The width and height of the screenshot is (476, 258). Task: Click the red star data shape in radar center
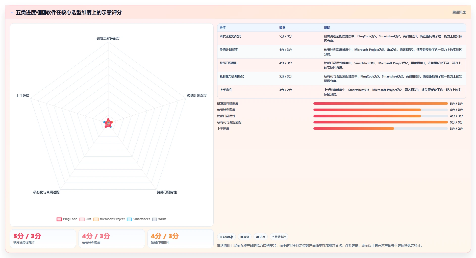point(108,123)
